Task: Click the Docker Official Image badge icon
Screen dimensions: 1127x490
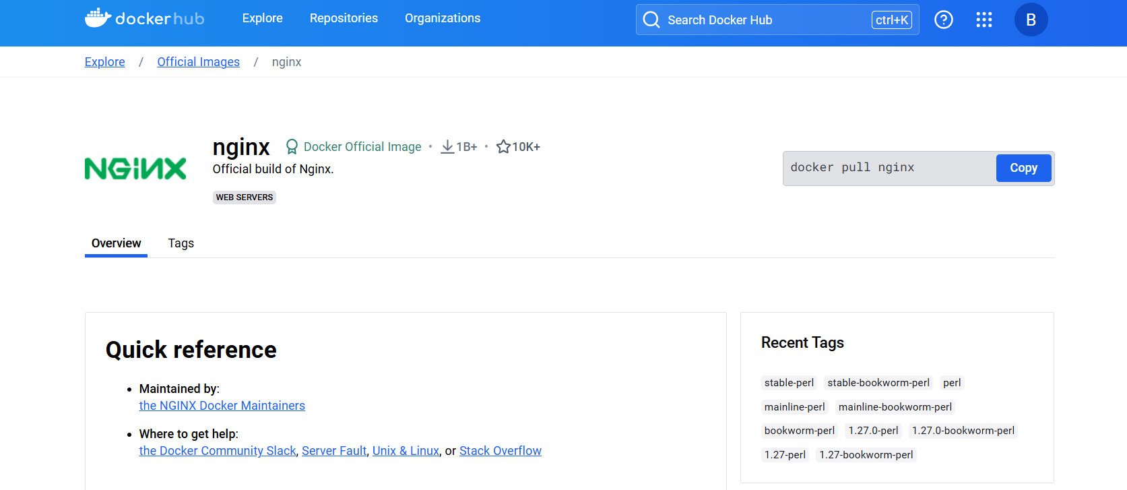Action: pyautogui.click(x=292, y=147)
